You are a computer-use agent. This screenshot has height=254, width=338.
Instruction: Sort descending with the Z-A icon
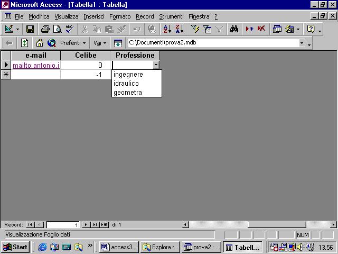click(x=180, y=29)
